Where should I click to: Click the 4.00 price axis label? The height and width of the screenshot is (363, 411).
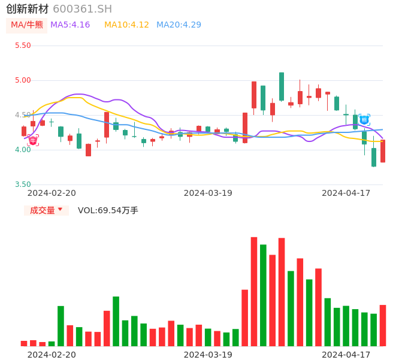pyautogui.click(x=23, y=150)
